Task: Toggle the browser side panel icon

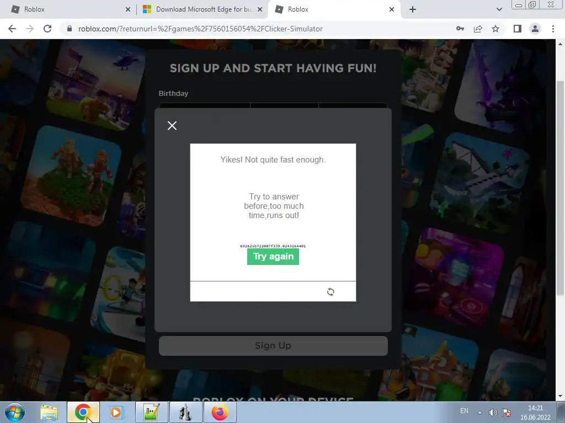Action: click(x=518, y=29)
